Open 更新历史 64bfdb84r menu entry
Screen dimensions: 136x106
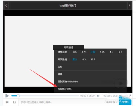pyautogui.click(x=90, y=82)
